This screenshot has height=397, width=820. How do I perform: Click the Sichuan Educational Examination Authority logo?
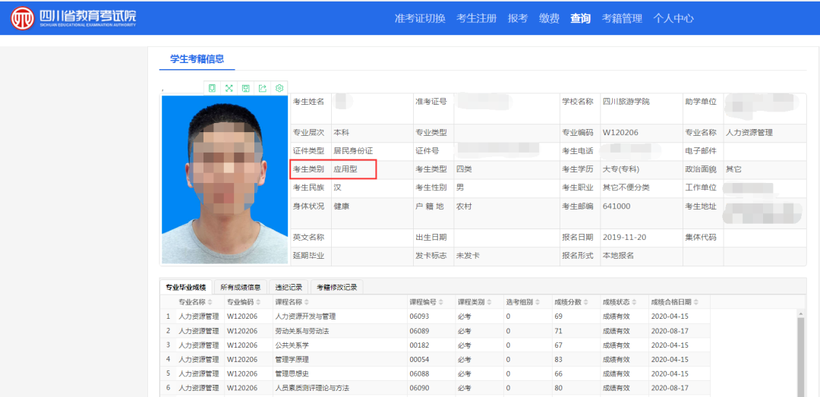(x=74, y=18)
